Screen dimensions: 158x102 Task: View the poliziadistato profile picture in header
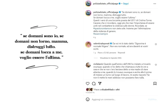88,4
